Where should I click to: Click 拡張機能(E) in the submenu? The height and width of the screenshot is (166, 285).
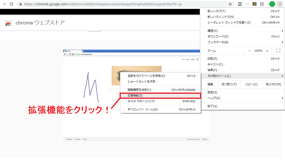(x=161, y=96)
